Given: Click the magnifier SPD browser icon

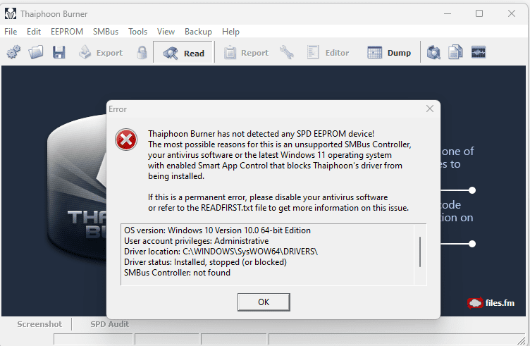Looking at the screenshot, I should click(433, 52).
